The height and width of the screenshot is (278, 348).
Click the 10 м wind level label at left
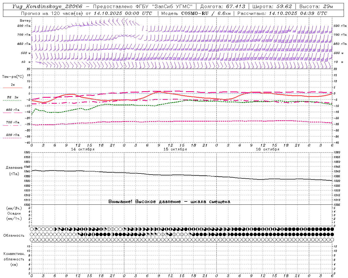26,62
